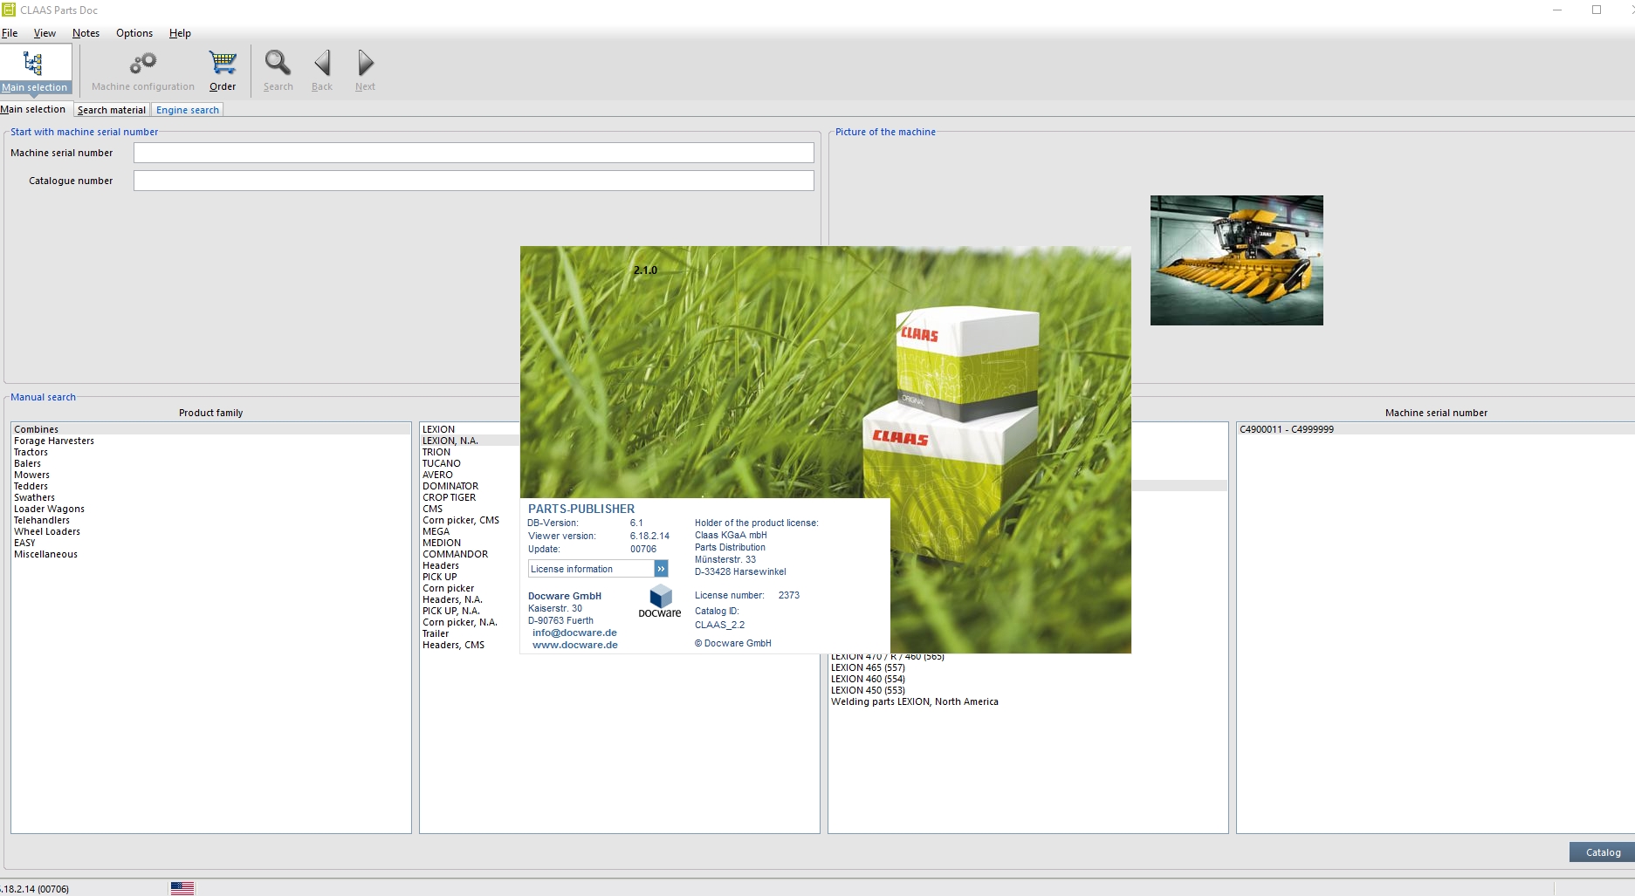
Task: Select Balers product family
Action: tap(211, 463)
